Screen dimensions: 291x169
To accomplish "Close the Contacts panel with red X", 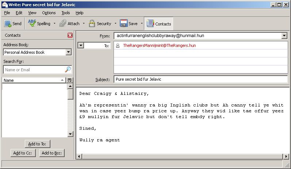I will 70,35.
